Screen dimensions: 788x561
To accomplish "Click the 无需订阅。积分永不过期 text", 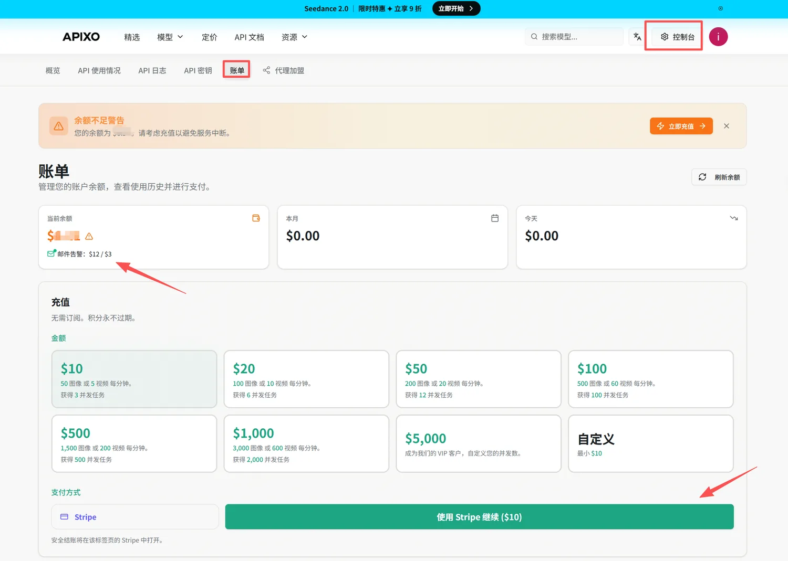I will click(x=95, y=318).
